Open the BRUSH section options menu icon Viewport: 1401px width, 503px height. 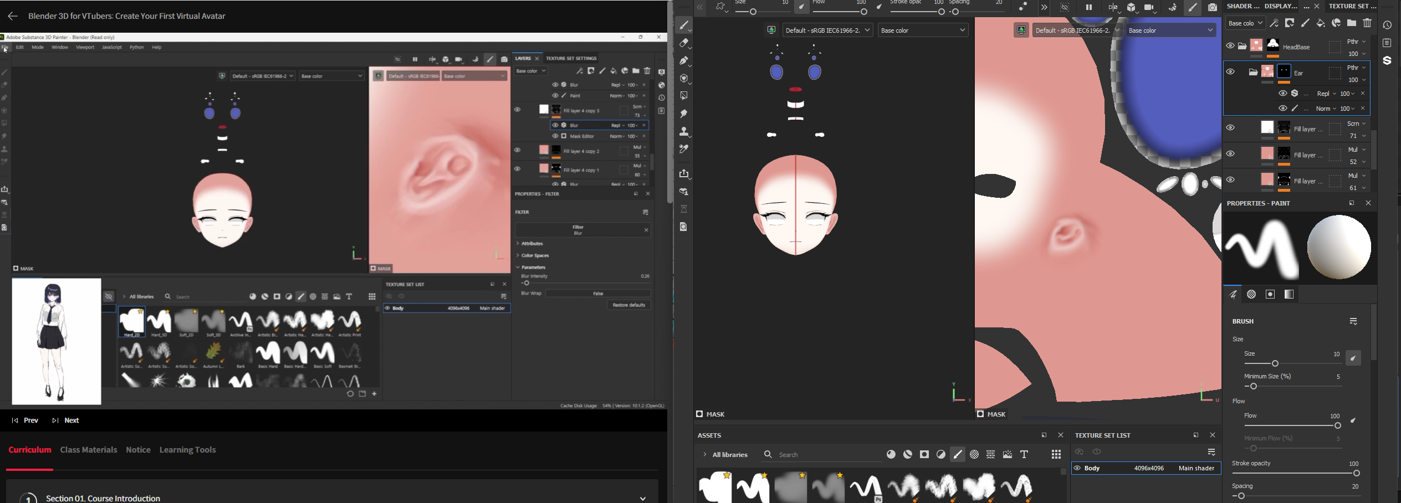(x=1353, y=321)
